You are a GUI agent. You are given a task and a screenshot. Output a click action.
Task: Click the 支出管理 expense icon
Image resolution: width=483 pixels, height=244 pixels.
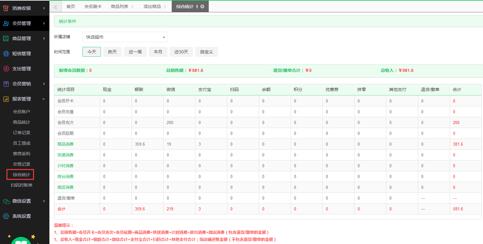pyautogui.click(x=6, y=69)
